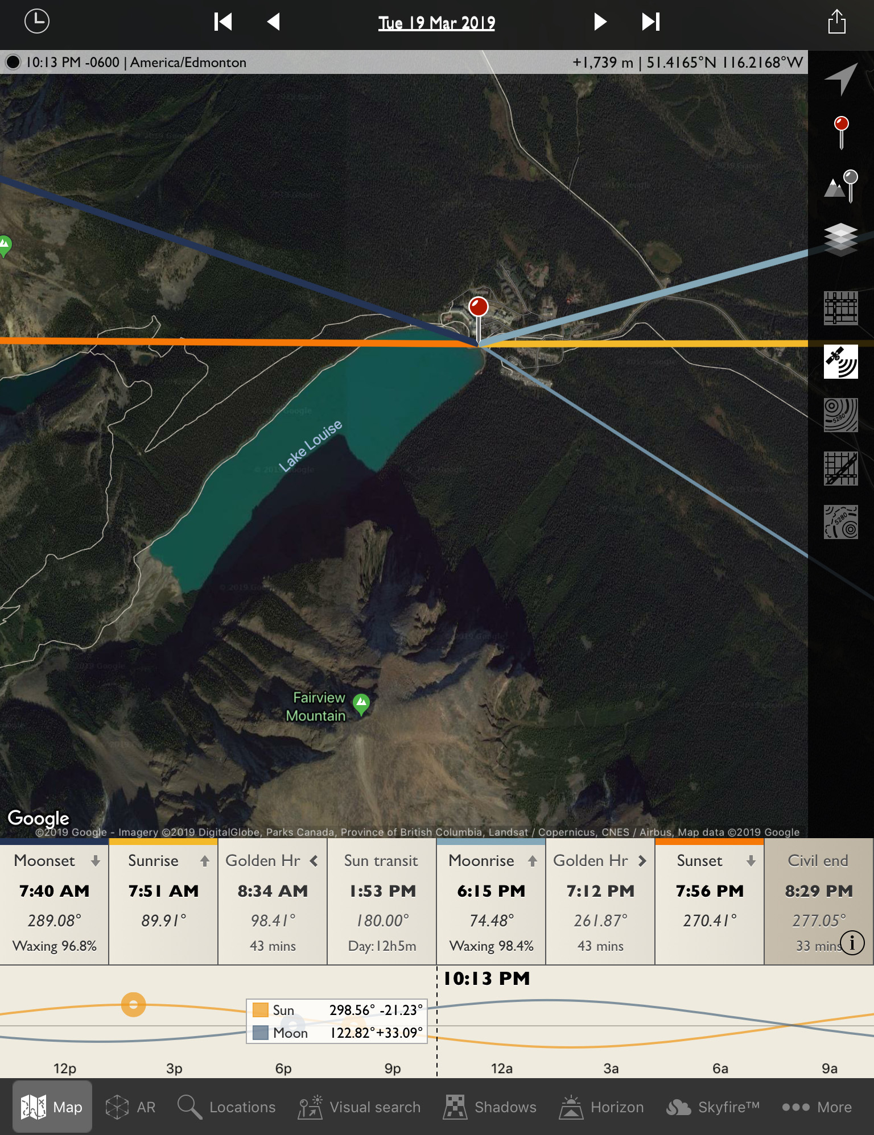Screen dimensions: 874x1135
Task: Toggle the street grid map type
Action: pos(841,308)
